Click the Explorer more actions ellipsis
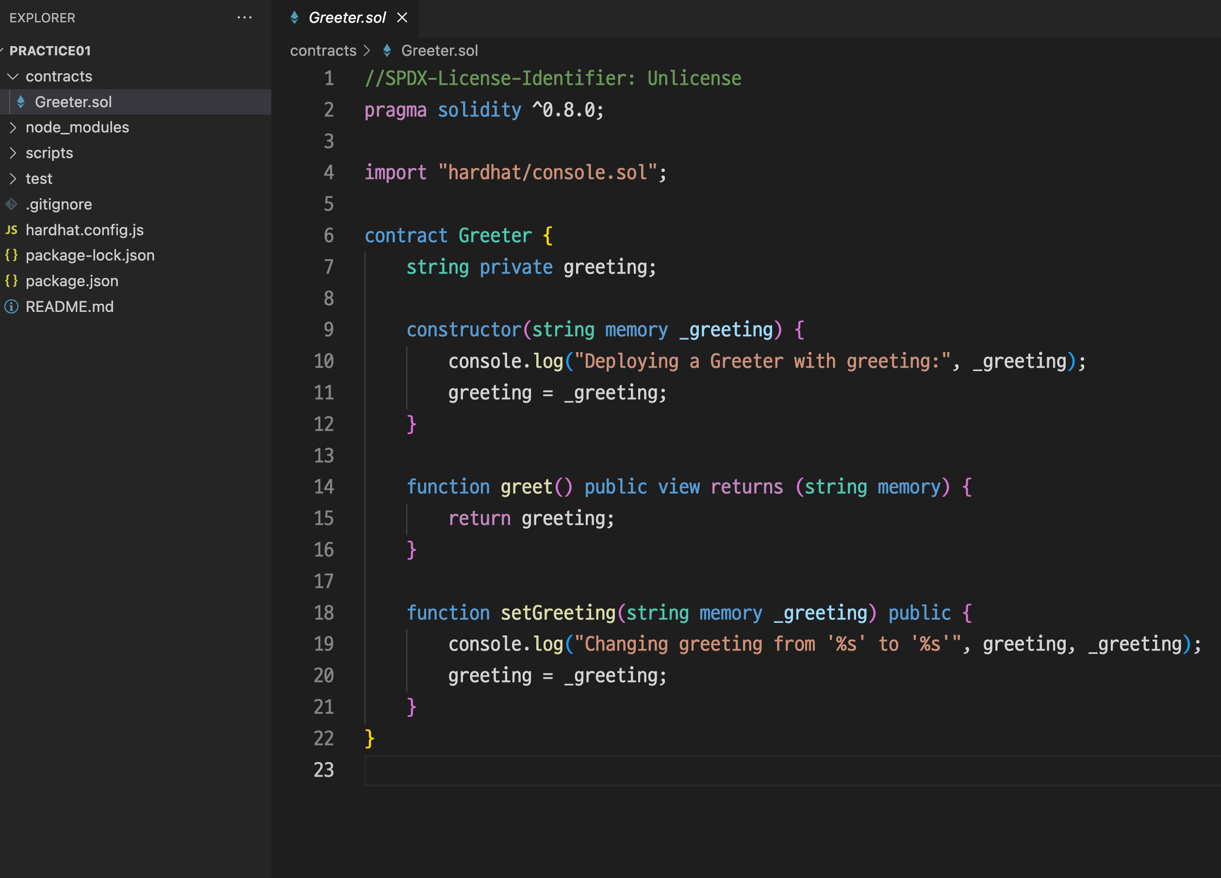Screen dimensions: 1221x878 coord(245,18)
